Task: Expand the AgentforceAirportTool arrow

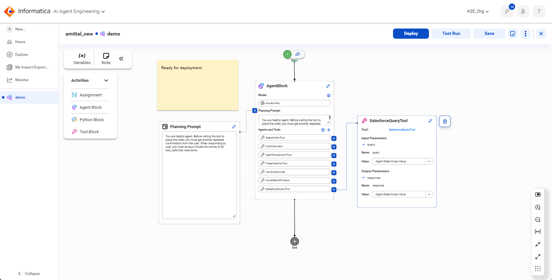Action: (x=334, y=155)
